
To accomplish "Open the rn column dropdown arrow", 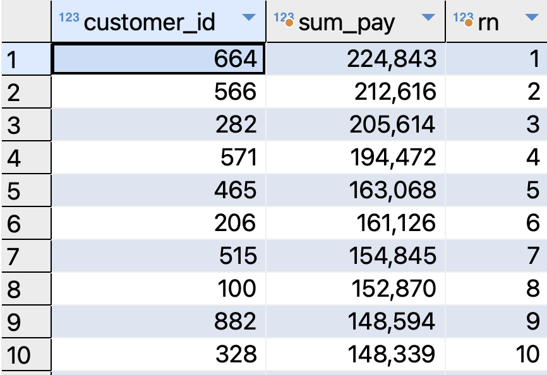I will pyautogui.click(x=532, y=17).
